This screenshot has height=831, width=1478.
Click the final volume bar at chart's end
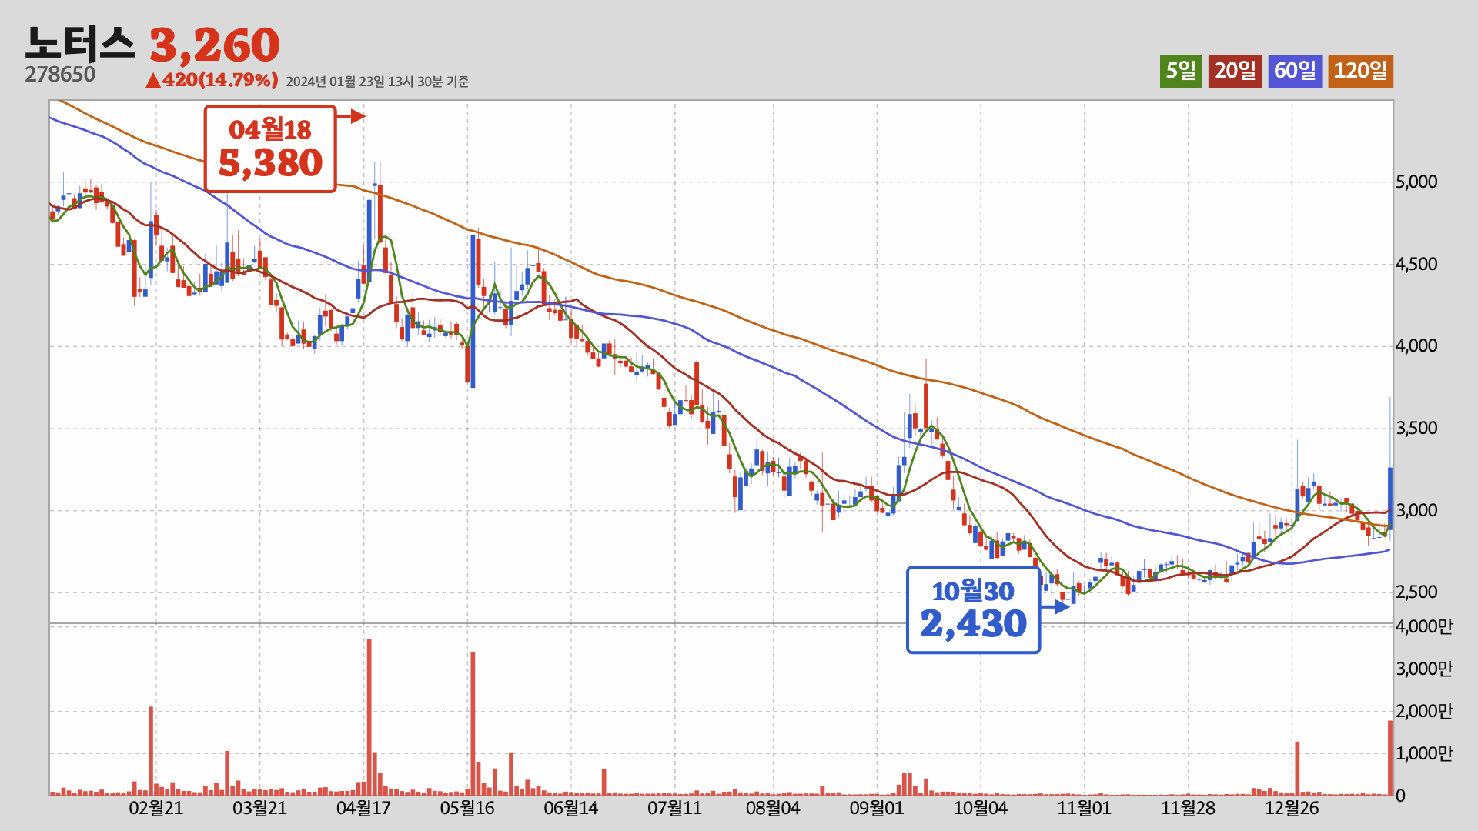point(1390,758)
